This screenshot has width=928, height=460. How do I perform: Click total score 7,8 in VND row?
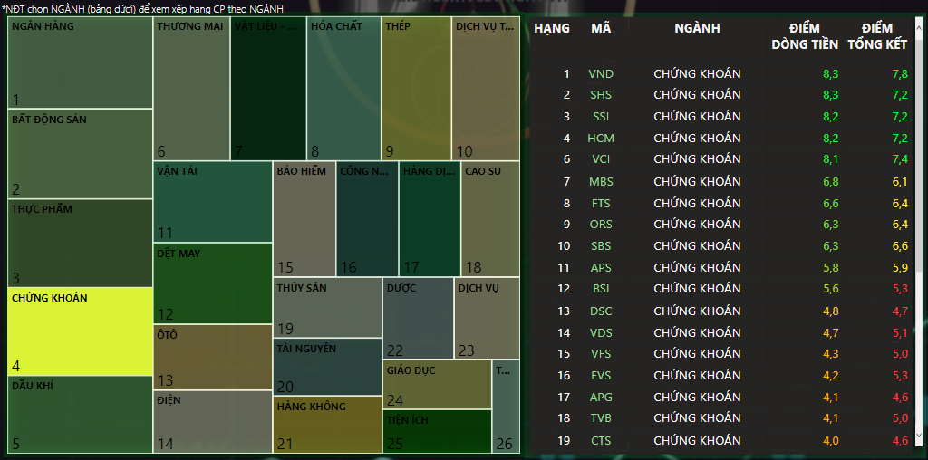900,74
